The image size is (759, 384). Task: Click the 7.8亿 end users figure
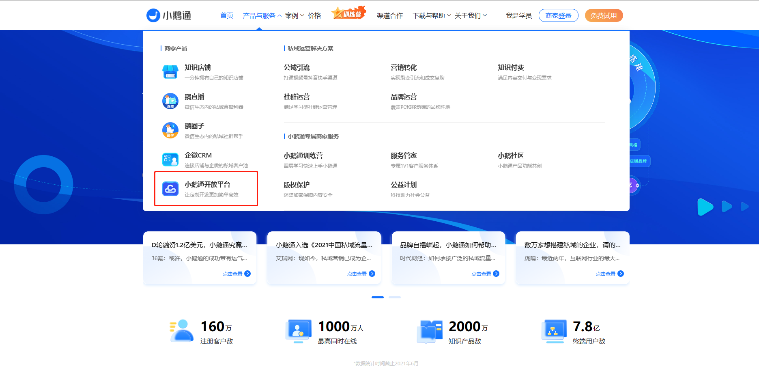pos(586,326)
